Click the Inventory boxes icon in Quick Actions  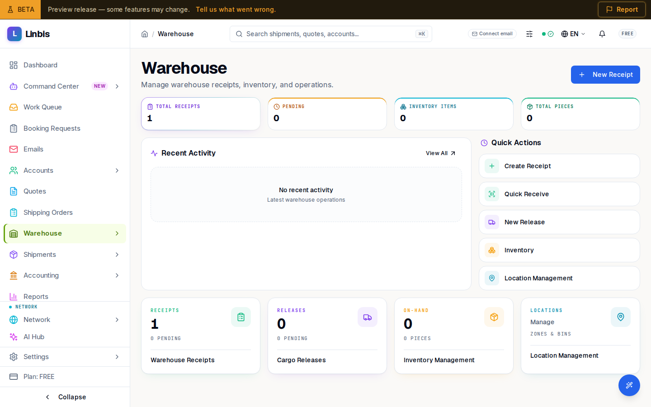pyautogui.click(x=492, y=250)
